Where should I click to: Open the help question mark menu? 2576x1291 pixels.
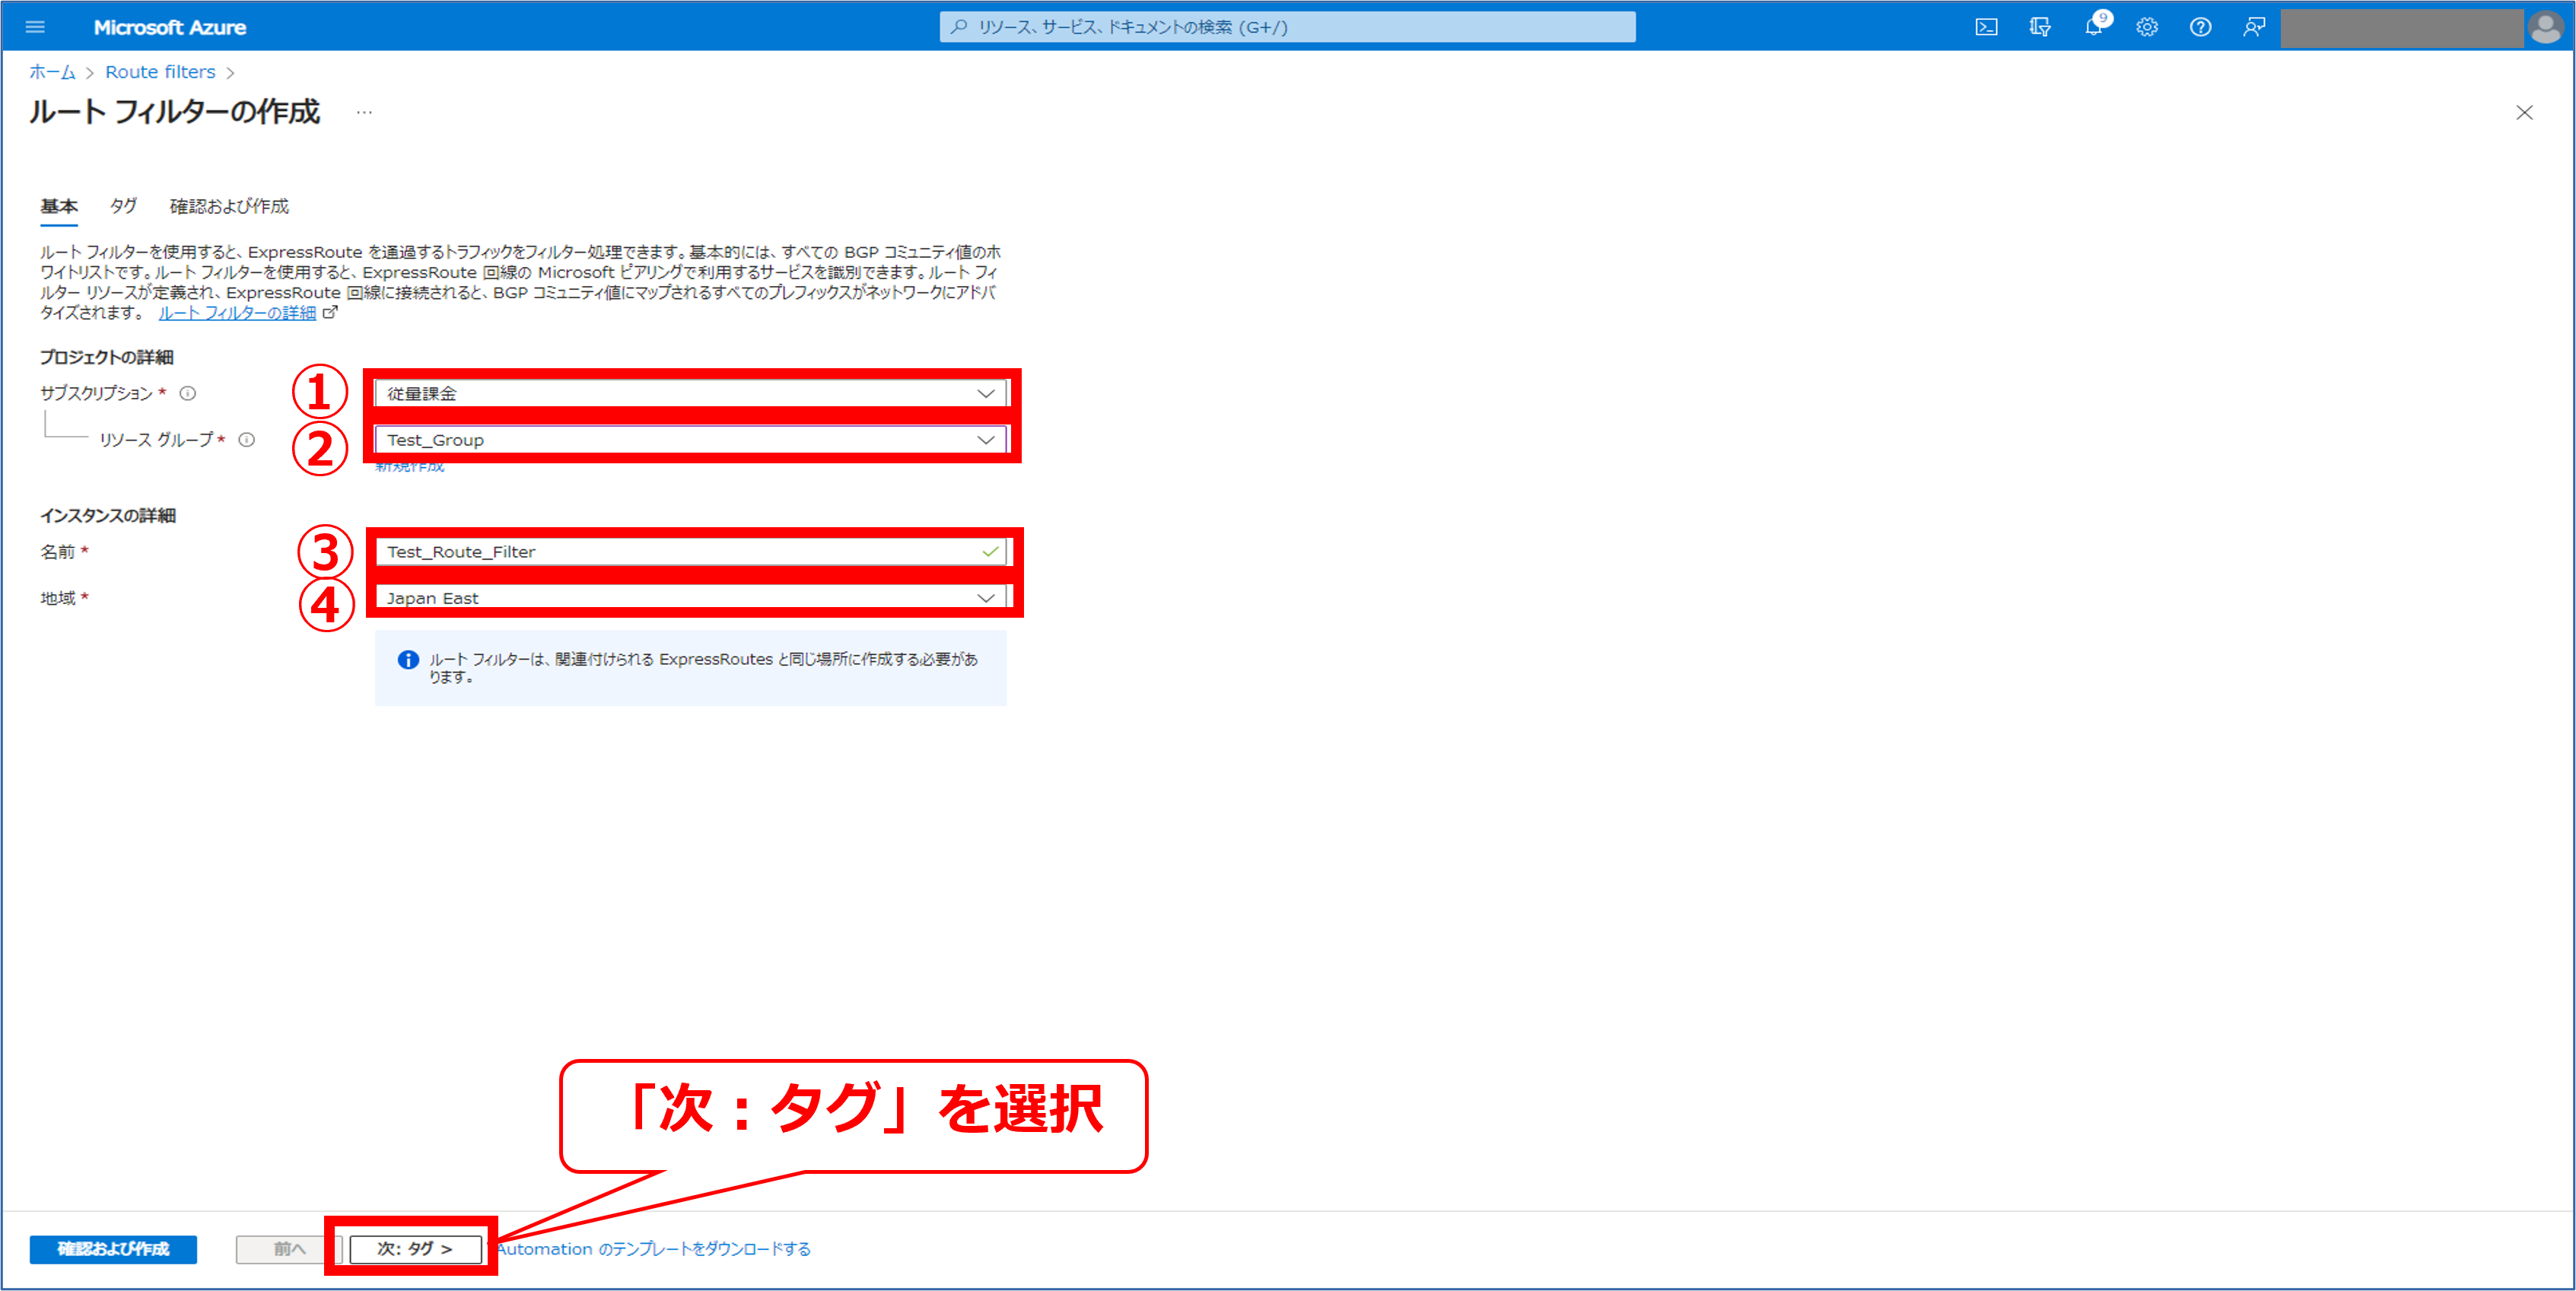click(2200, 27)
